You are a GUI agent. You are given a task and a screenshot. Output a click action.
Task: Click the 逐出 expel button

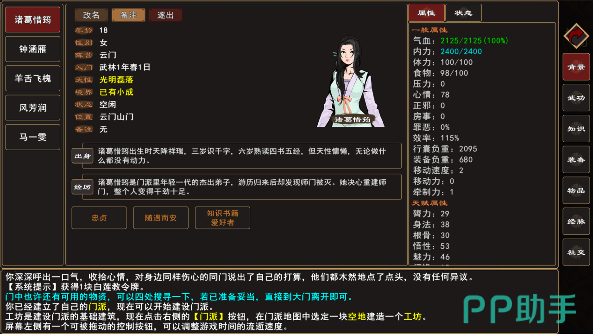point(165,15)
